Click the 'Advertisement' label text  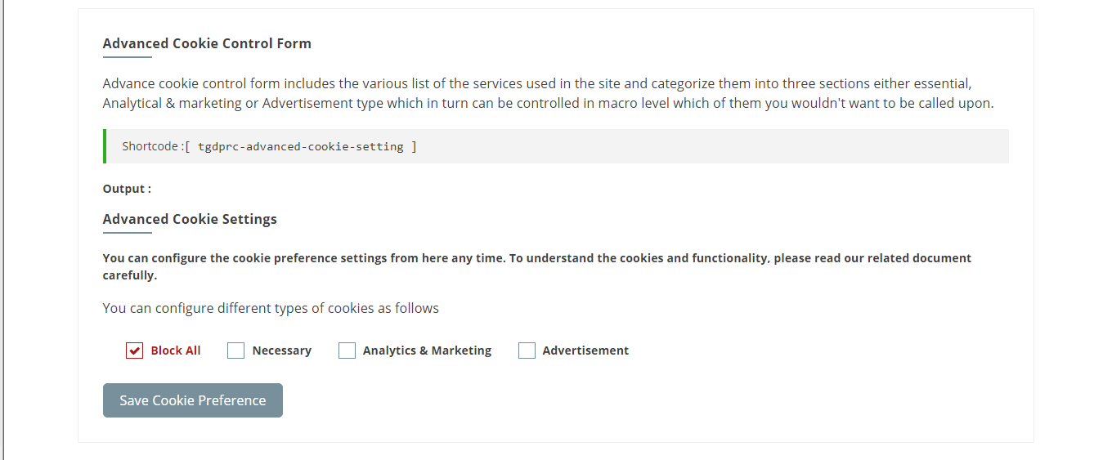coord(585,351)
